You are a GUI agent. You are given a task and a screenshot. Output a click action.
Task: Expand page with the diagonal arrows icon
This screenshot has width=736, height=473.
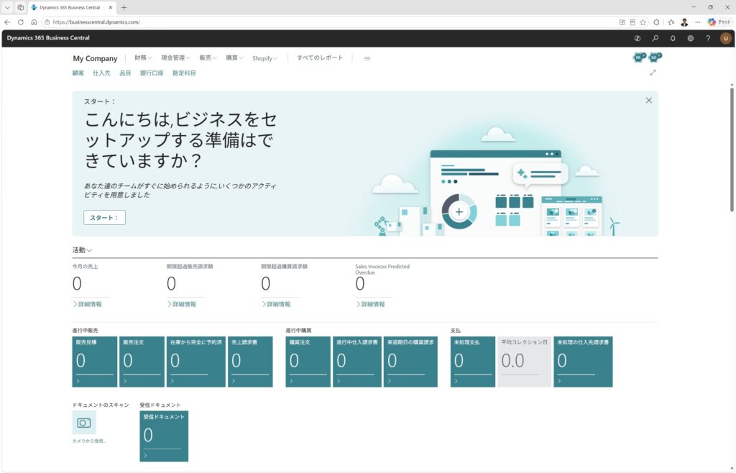(x=653, y=73)
